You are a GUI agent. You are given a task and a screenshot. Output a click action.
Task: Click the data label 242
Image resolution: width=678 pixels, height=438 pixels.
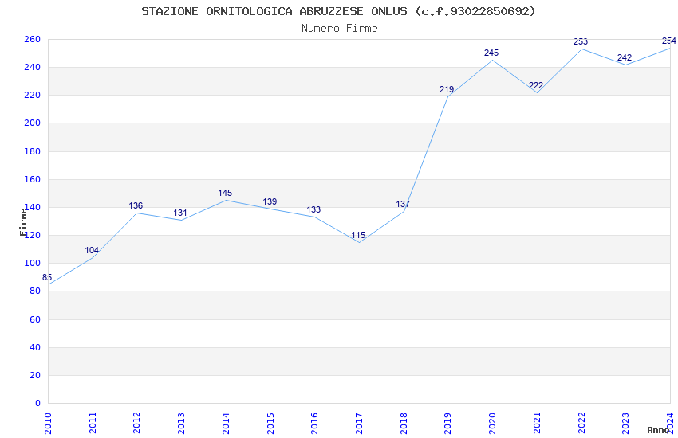[625, 57]
